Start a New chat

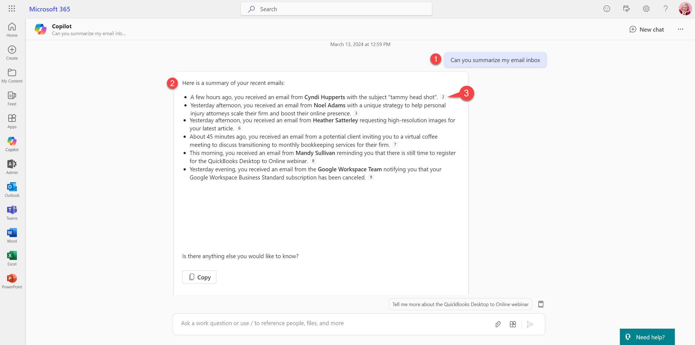(647, 29)
